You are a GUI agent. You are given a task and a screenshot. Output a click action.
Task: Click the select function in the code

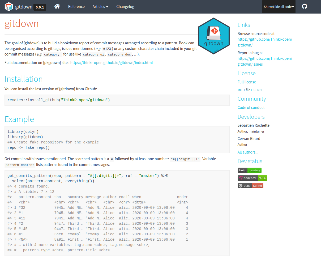coord(19,181)
